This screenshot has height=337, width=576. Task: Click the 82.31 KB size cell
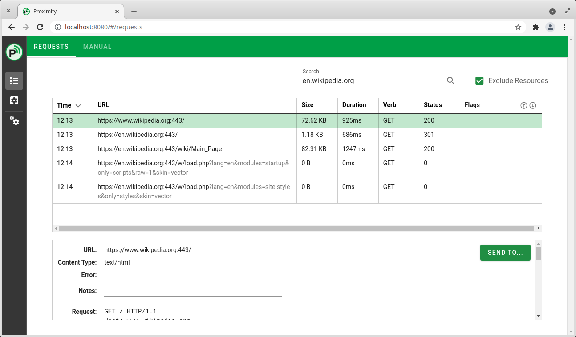[317, 149]
